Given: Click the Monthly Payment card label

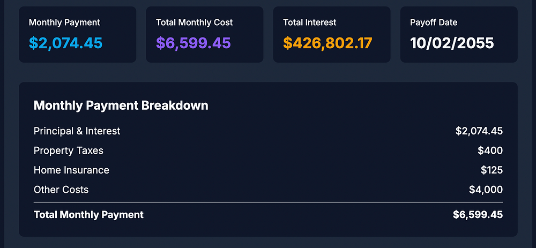Looking at the screenshot, I should click(64, 22).
